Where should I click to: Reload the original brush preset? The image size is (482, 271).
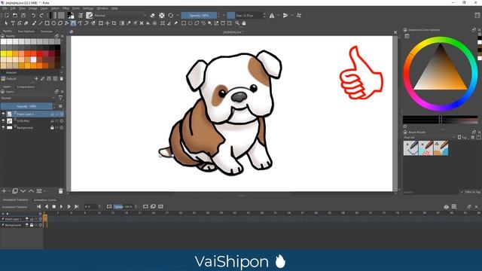(171, 15)
